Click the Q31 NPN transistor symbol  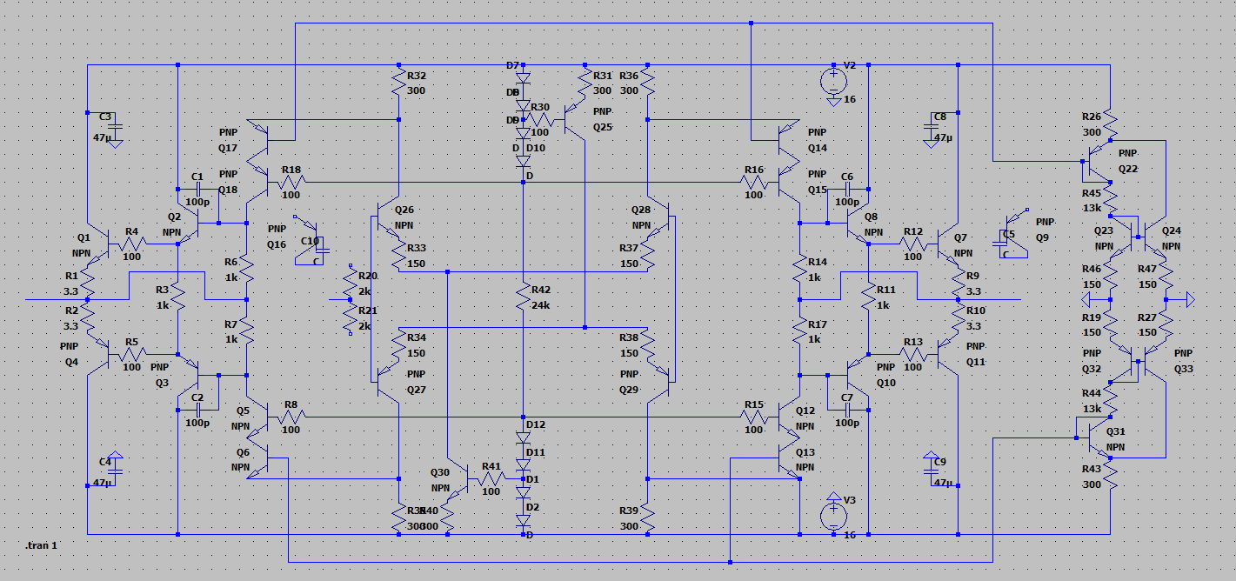click(1100, 439)
